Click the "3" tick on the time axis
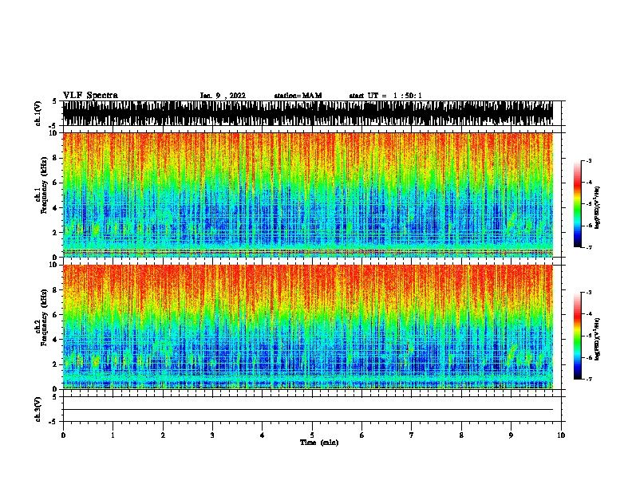Viewport: 632px width, 488px height. coord(212,435)
